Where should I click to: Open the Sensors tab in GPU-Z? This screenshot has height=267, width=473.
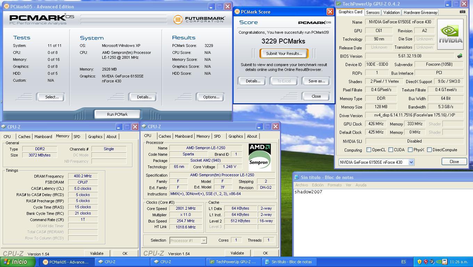tap(372, 12)
